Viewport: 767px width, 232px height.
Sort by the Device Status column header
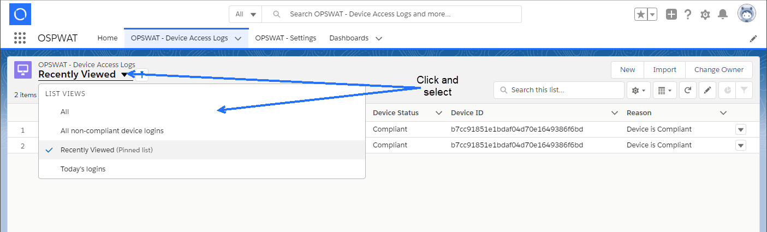(396, 113)
